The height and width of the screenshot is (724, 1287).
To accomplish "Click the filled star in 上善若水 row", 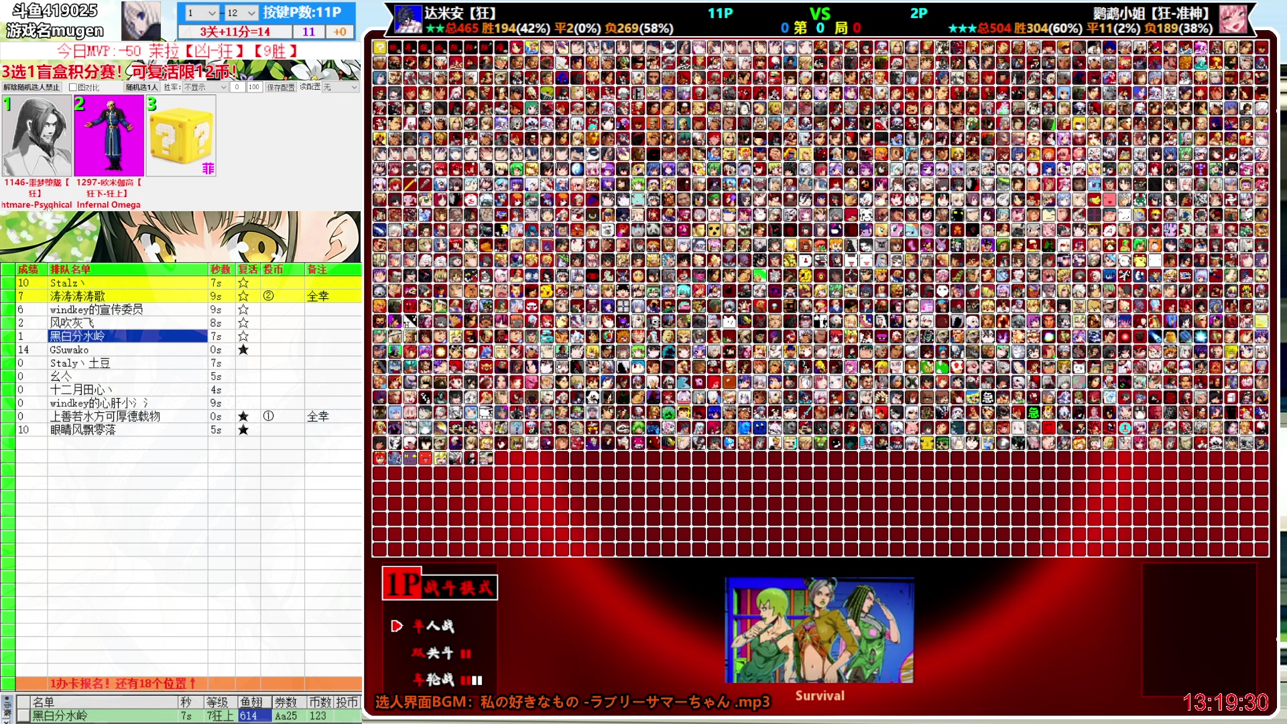I will point(243,416).
